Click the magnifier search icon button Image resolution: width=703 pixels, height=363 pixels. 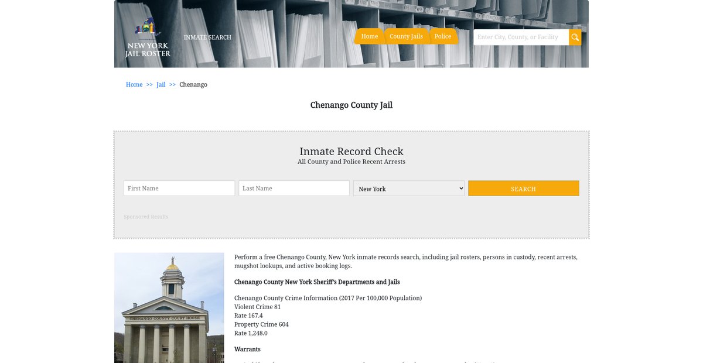[x=575, y=37]
